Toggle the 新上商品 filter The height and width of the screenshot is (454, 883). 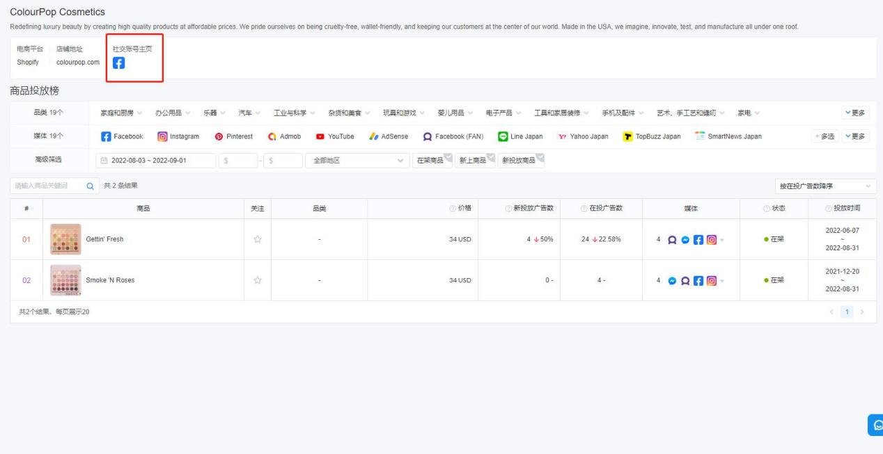pyautogui.click(x=474, y=160)
